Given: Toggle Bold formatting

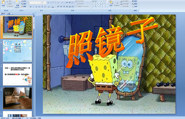Looking at the screenshot, I should point(31,7).
